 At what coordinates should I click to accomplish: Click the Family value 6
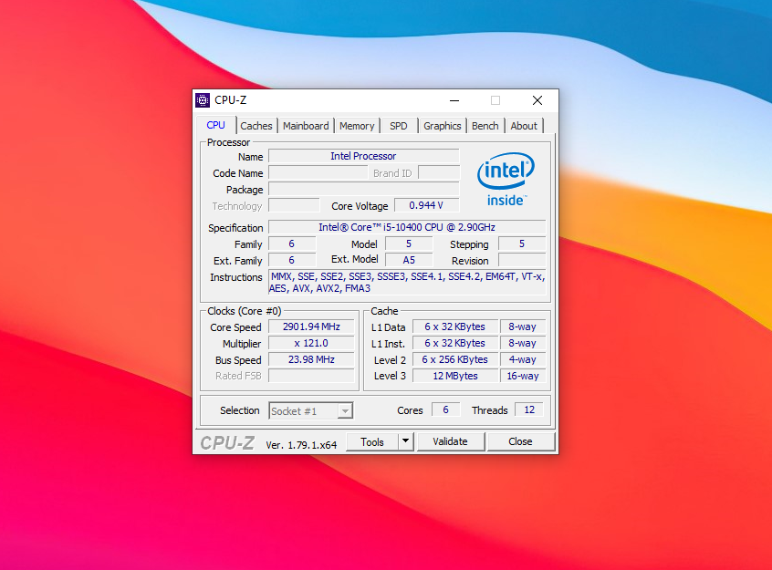click(x=292, y=244)
